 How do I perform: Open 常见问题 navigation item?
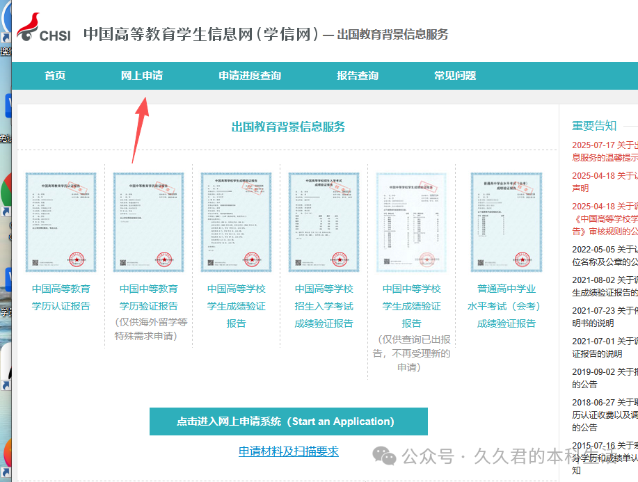click(x=455, y=76)
